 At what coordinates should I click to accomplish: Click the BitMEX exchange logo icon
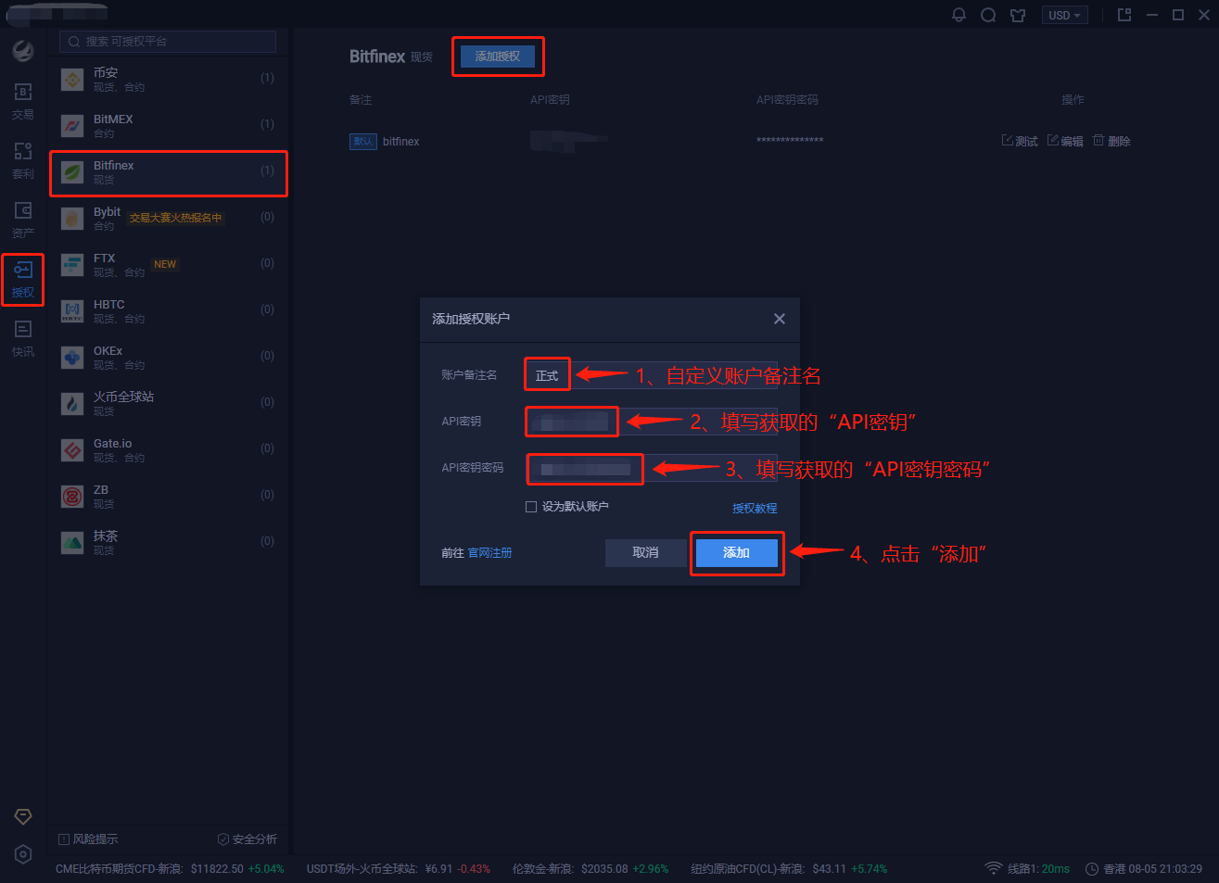[x=72, y=126]
